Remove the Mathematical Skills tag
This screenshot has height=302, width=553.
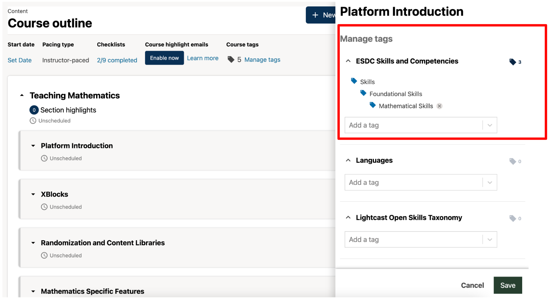[439, 106]
